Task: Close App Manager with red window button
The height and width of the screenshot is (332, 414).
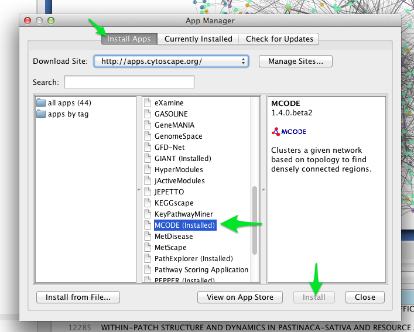Action: point(28,20)
